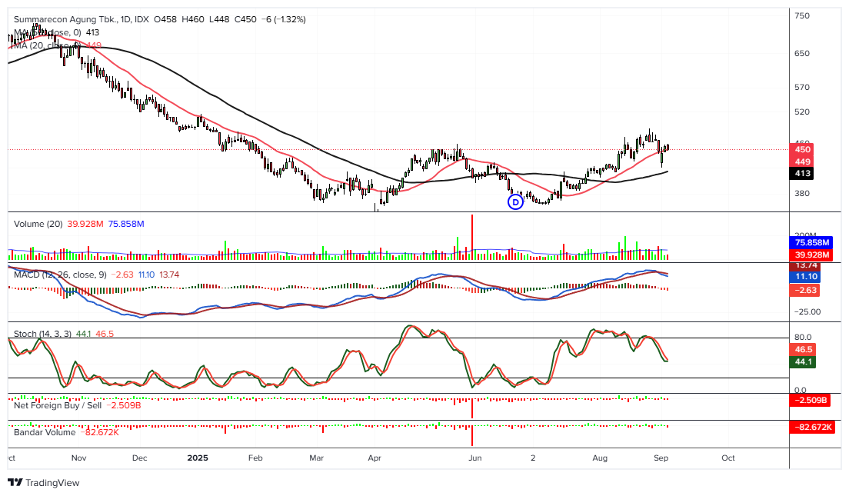The width and height of the screenshot is (849, 496).
Task: Click the C450 close value in header
Action: [245, 19]
